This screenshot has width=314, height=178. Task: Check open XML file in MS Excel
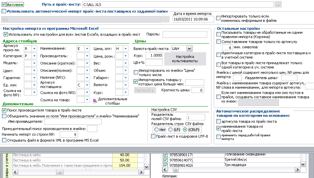pyautogui.click(x=4, y=140)
